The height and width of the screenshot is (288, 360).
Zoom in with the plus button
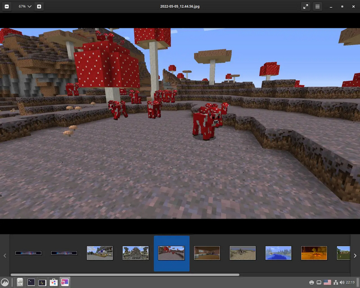point(39,7)
